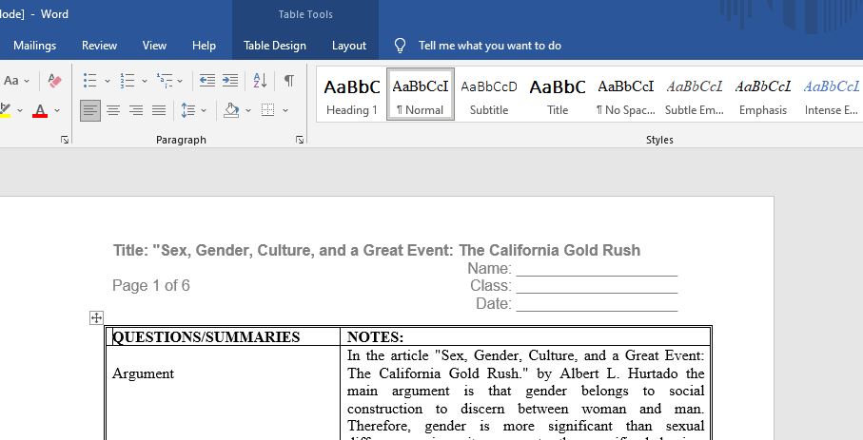Click Page 1 of 6 header text

(150, 285)
